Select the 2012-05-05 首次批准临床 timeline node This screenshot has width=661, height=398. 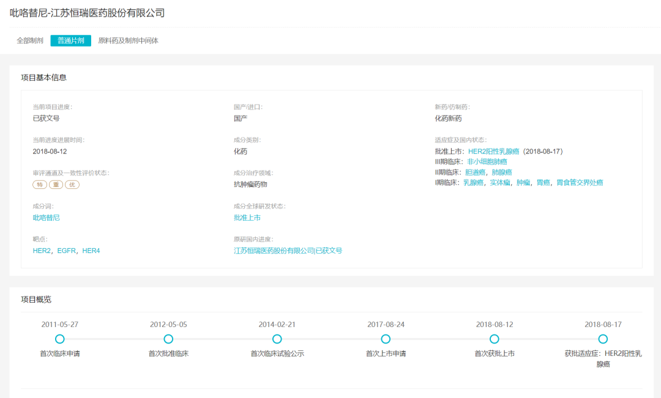[169, 339]
